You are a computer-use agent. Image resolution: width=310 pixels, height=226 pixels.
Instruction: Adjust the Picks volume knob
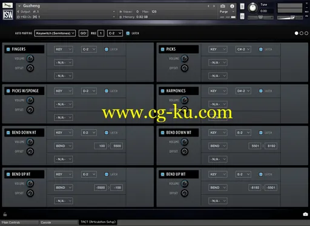(x=185, y=59)
